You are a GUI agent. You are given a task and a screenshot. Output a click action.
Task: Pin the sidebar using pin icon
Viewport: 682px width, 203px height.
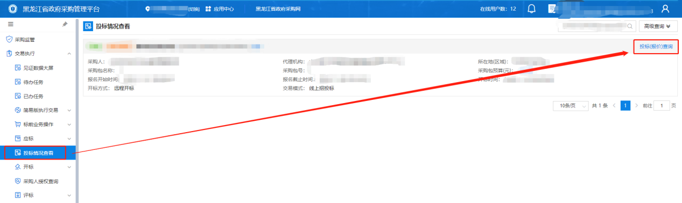65,24
